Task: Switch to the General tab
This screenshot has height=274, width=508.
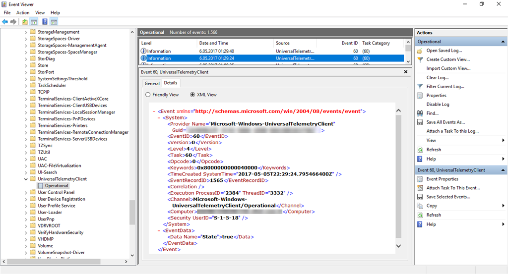Action: click(152, 83)
